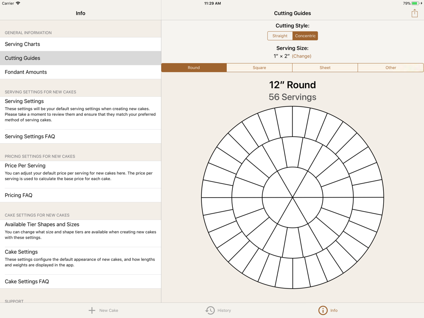Open Pricing FAQ

click(81, 195)
